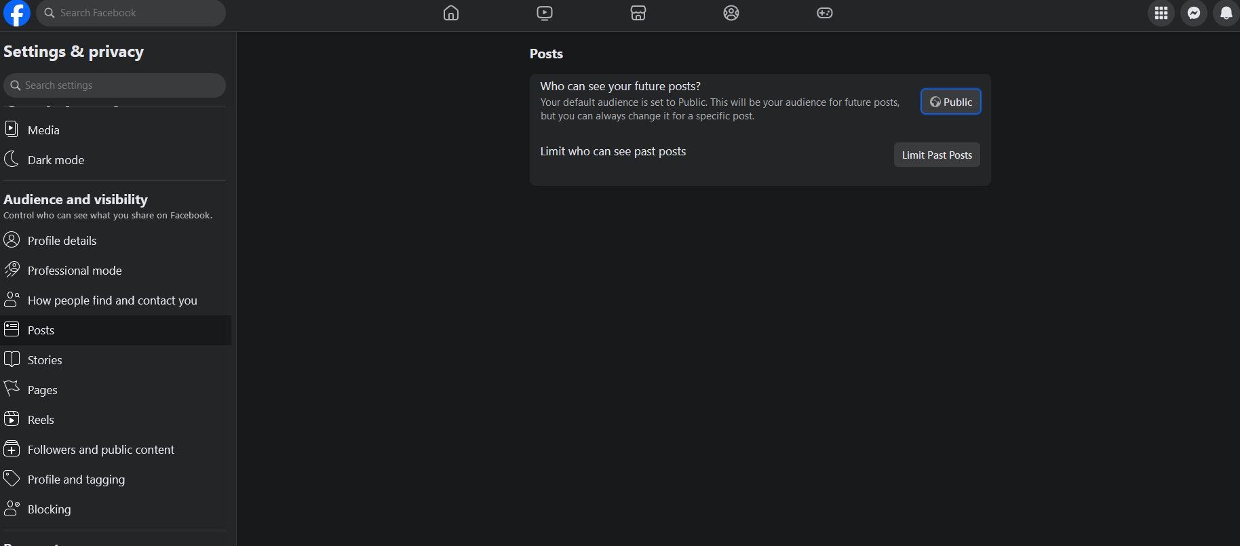
Task: Open Reels settings
Action: click(x=115, y=419)
